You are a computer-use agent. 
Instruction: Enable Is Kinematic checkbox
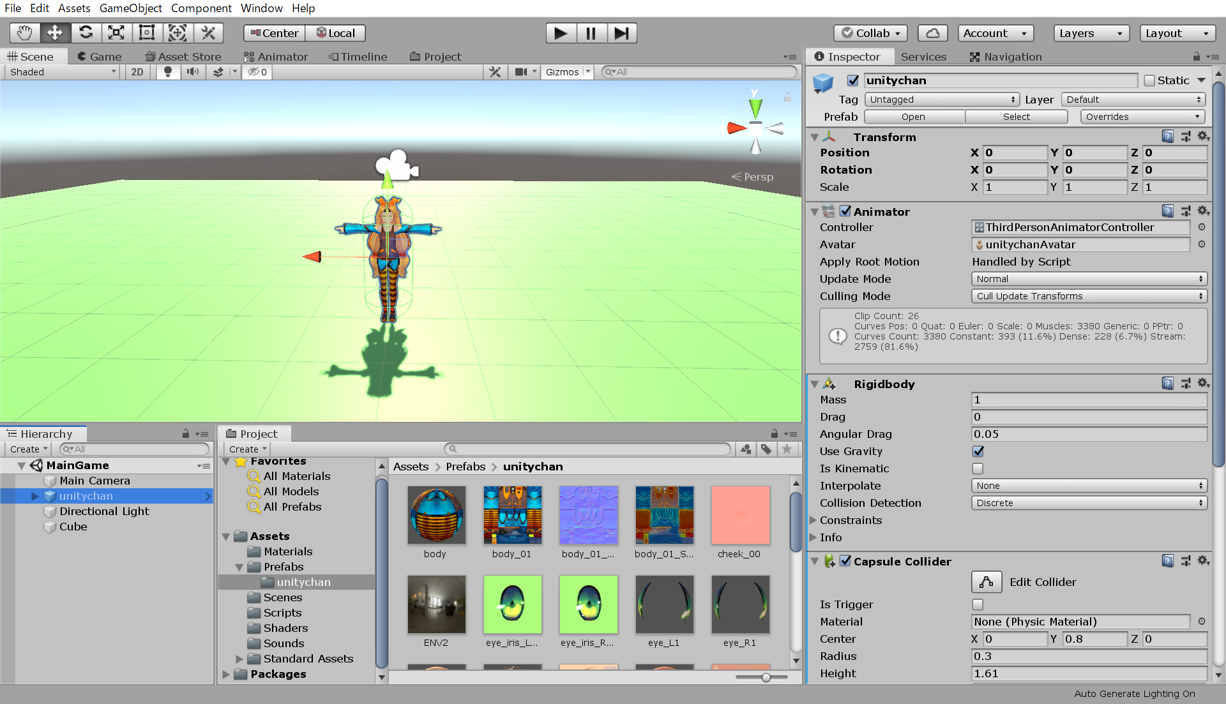coord(978,468)
